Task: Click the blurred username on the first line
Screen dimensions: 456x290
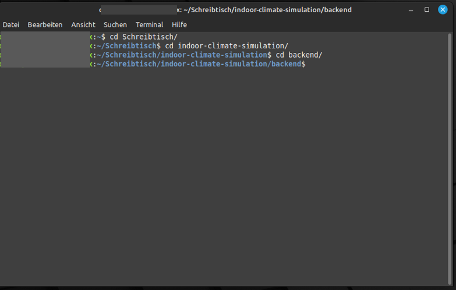Action: pos(45,37)
